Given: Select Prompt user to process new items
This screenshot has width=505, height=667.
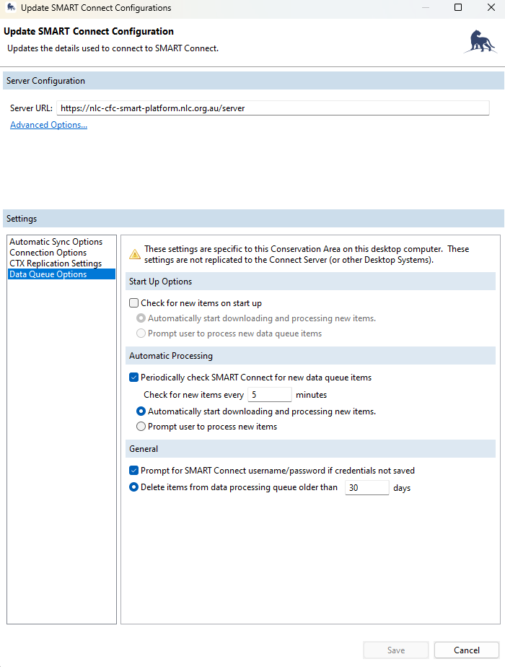Looking at the screenshot, I should (141, 427).
